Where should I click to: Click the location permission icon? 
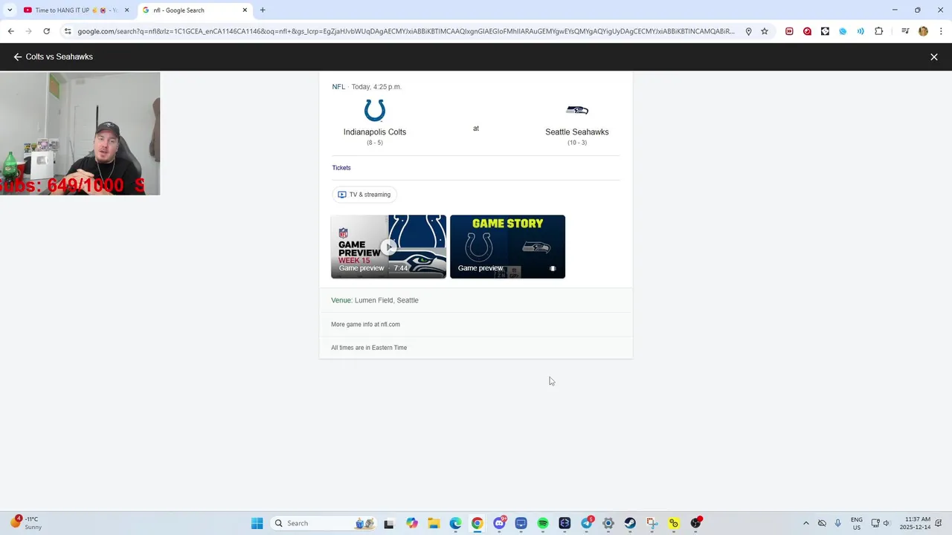point(748,31)
